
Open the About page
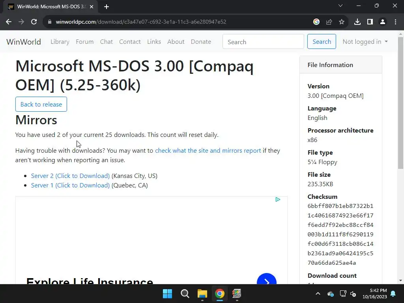(176, 42)
